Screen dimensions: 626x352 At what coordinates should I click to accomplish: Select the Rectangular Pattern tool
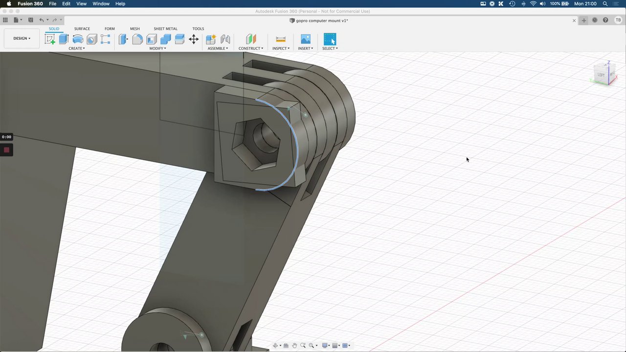click(x=105, y=40)
